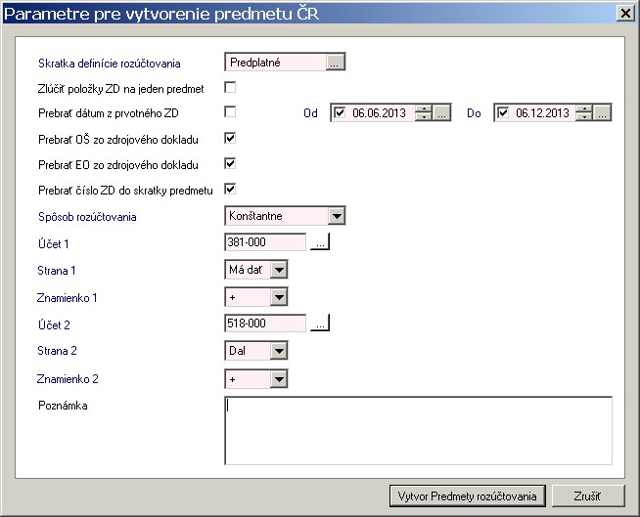640x517 pixels.
Task: Expand the Spôsob rozúčtovania dropdown
Action: [337, 216]
